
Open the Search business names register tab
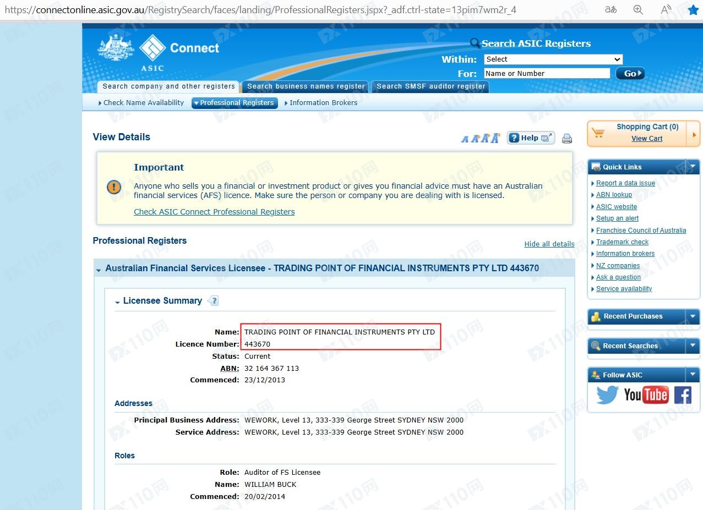[x=306, y=86]
